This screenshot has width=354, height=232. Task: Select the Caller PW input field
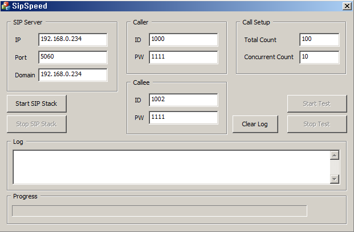tap(183, 57)
